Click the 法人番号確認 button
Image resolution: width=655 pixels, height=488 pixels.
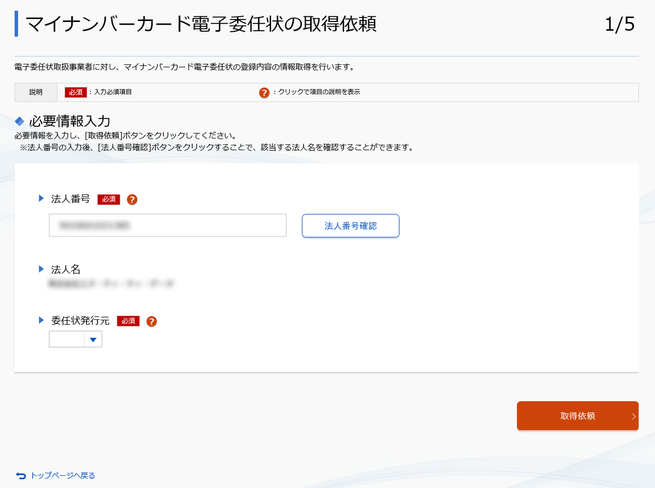click(351, 226)
